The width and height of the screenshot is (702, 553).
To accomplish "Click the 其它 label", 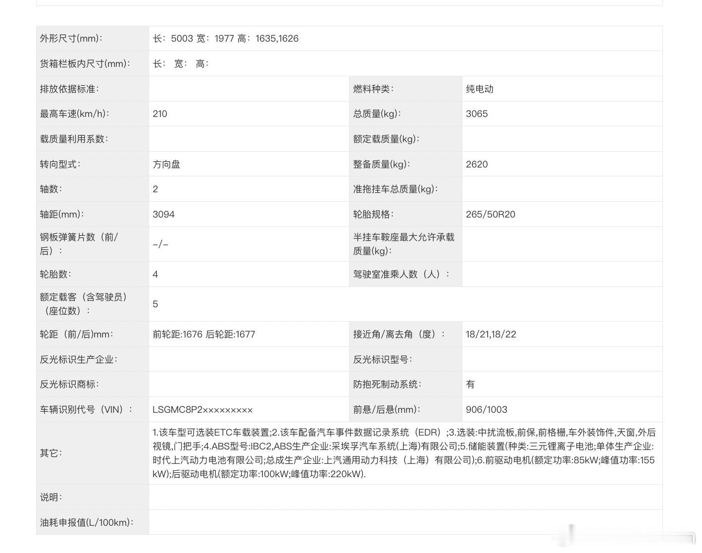I will point(51,453).
